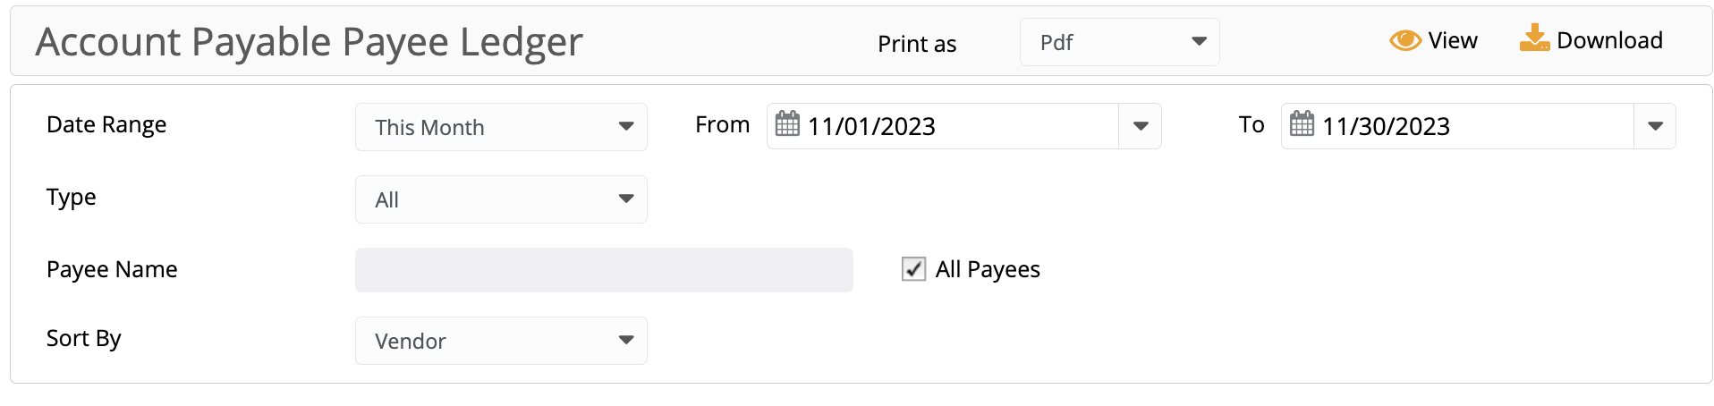Click into the Payee Name input field
This screenshot has height=406, width=1714.
(604, 270)
